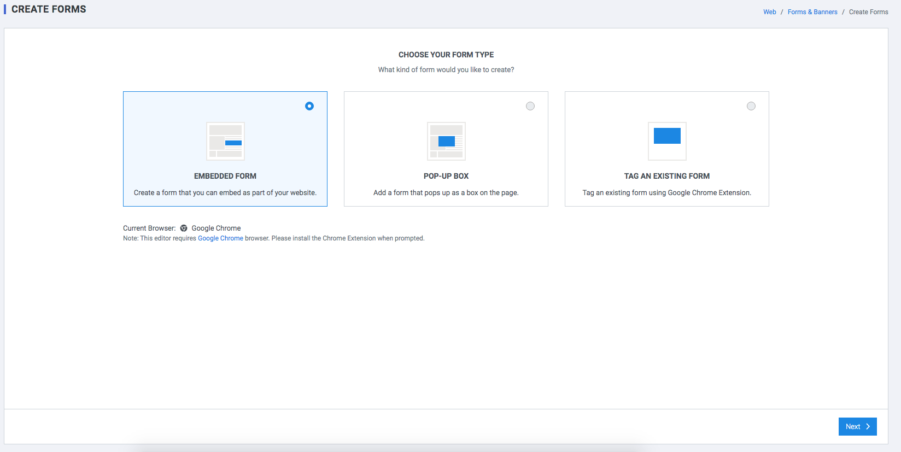Open the Google Chrome link in the note
901x452 pixels.
click(x=220, y=238)
